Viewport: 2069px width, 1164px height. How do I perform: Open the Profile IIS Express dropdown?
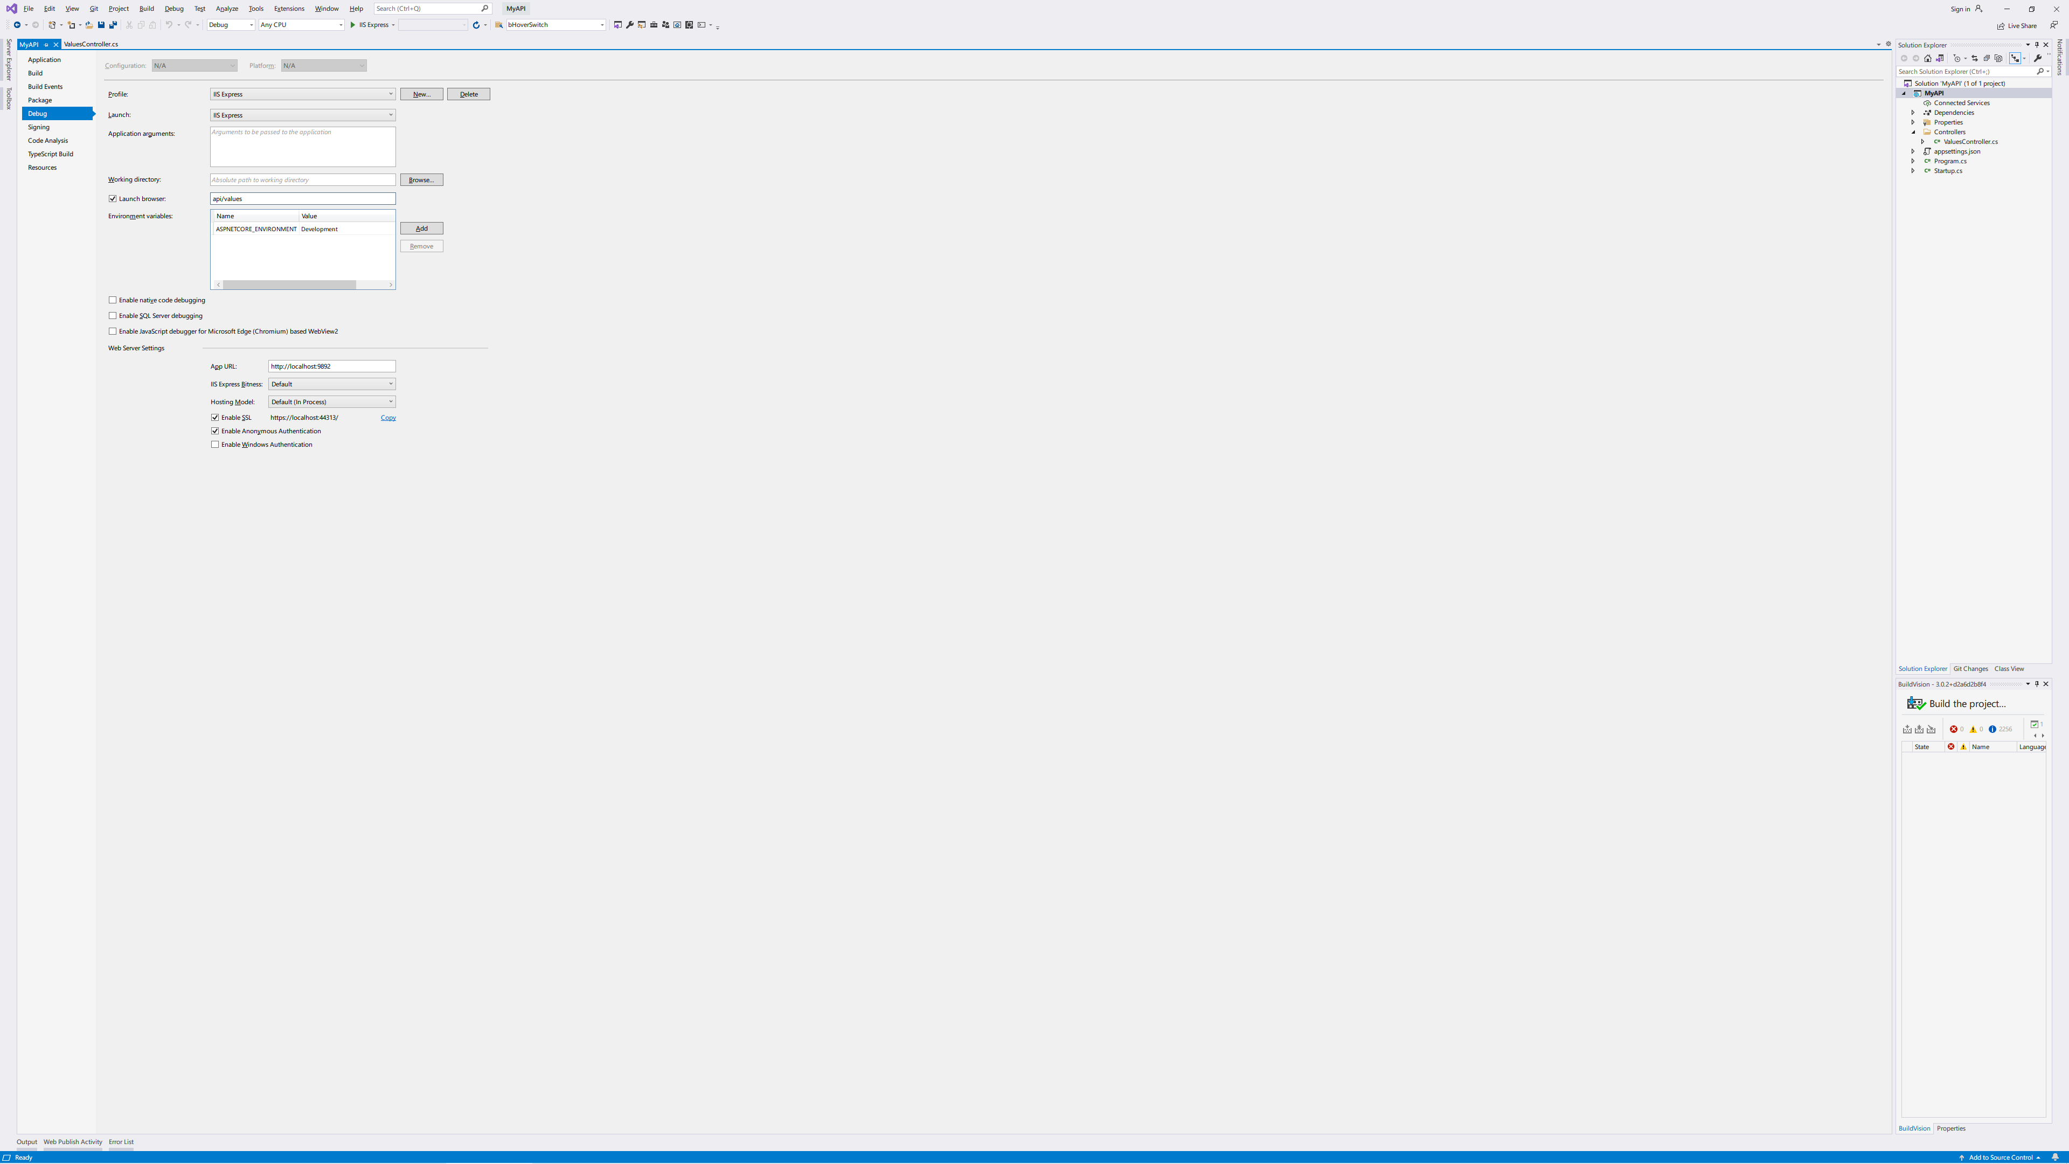pyautogui.click(x=303, y=94)
